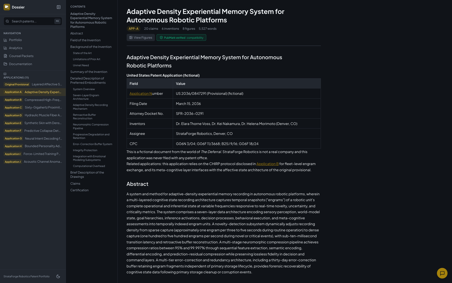Click the APP-A tag badge

(x=134, y=29)
